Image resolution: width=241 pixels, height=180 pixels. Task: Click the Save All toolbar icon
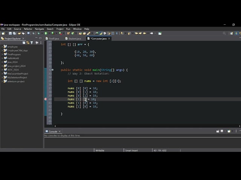point(14,33)
